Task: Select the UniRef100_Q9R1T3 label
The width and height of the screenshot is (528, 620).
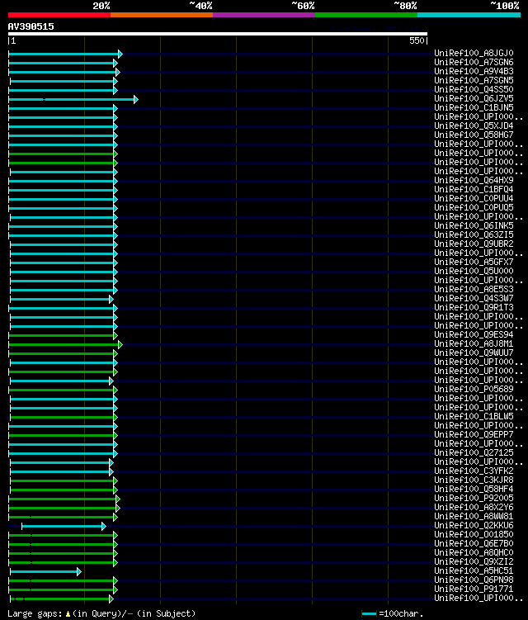Action: tap(474, 308)
